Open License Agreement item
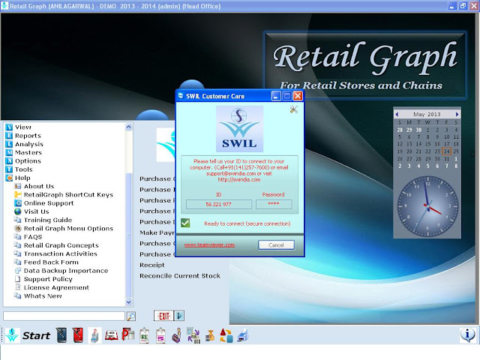The width and height of the screenshot is (480, 360). tap(56, 287)
